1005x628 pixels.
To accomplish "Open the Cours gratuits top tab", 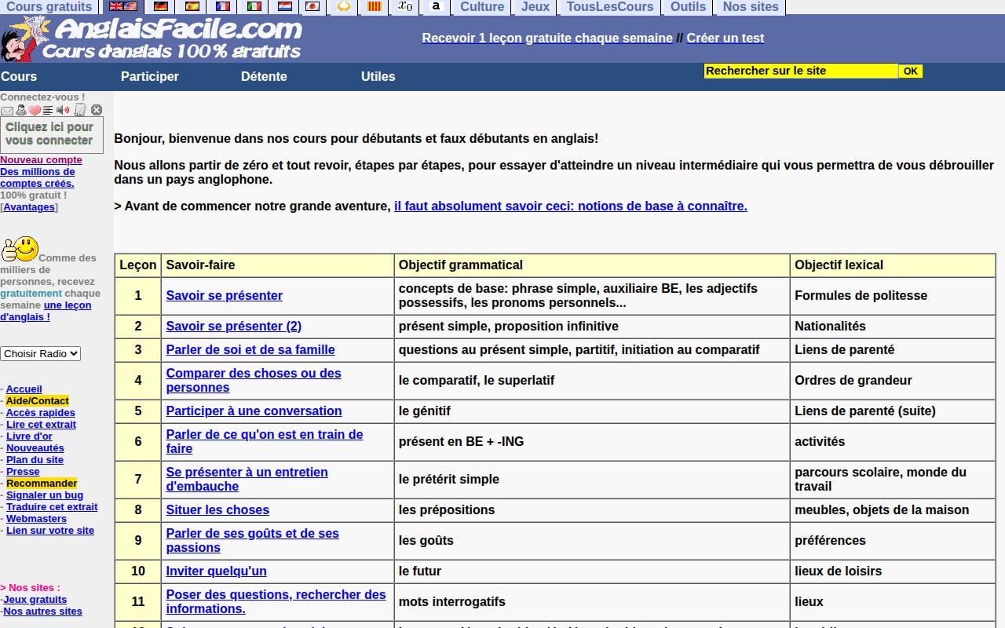I will (49, 7).
